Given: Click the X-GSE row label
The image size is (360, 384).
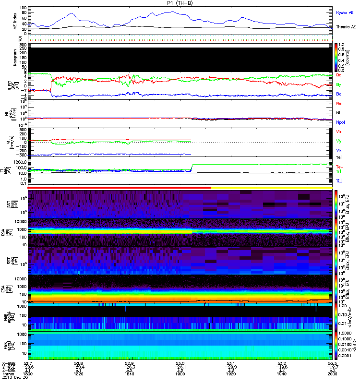Looking at the screenshot, I should tap(9, 363).
